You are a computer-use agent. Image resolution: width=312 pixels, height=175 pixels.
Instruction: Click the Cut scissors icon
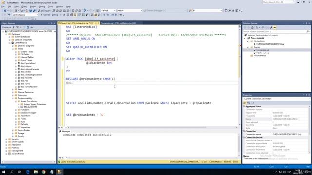click(73, 11)
